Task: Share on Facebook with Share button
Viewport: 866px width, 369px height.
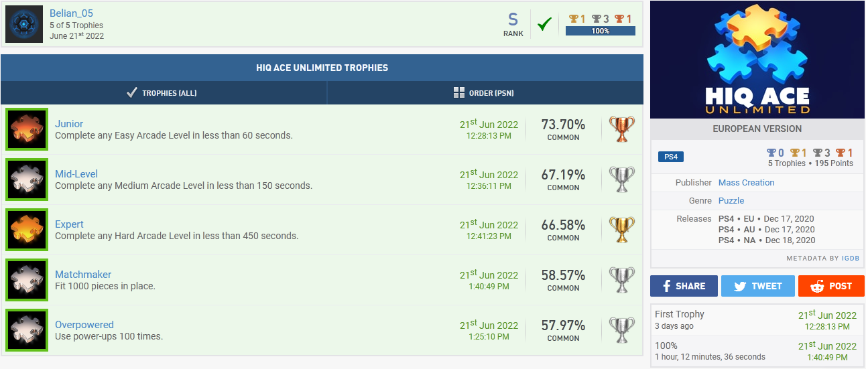Action: click(x=684, y=286)
